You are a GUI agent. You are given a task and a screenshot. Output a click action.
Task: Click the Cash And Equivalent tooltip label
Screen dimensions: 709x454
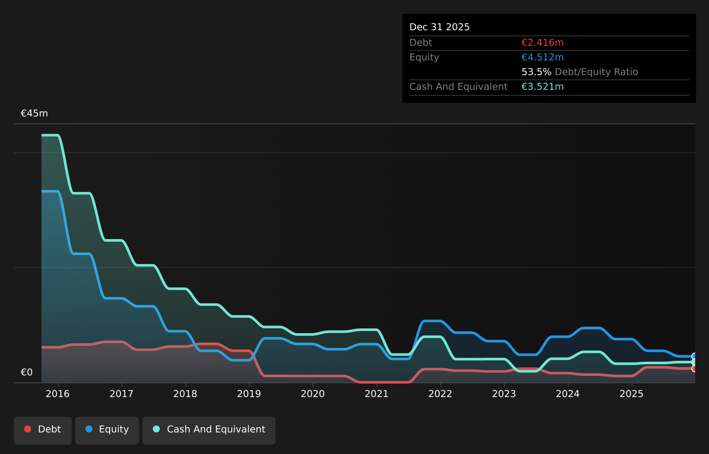click(459, 87)
